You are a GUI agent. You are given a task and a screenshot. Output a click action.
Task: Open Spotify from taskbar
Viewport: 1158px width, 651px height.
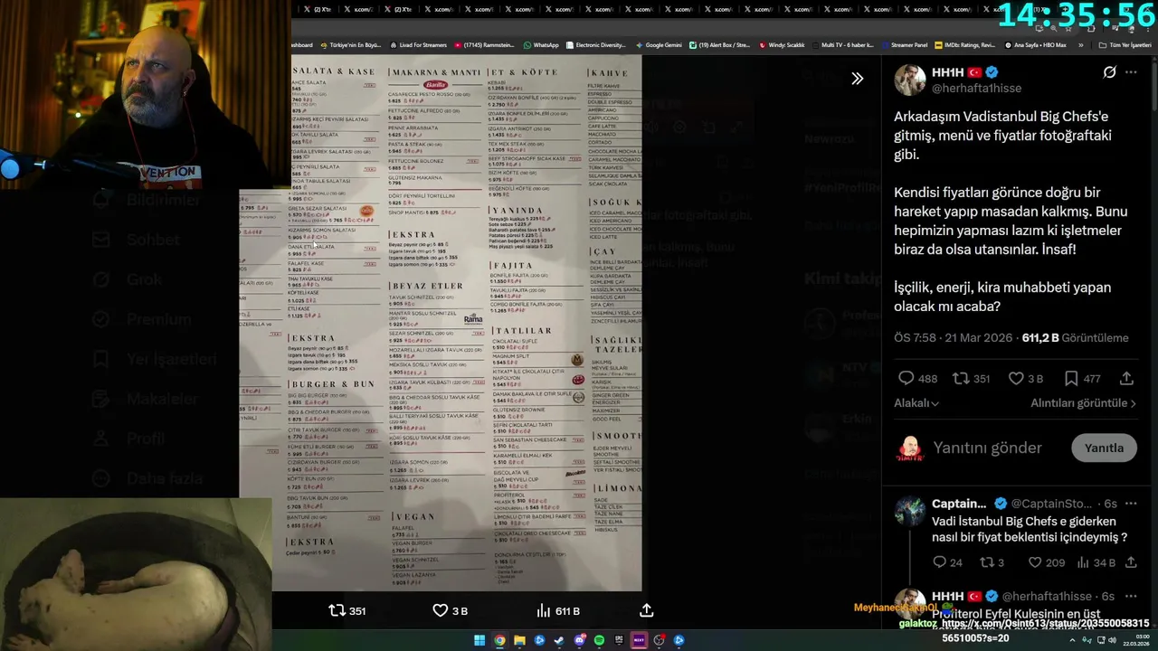pos(599,640)
